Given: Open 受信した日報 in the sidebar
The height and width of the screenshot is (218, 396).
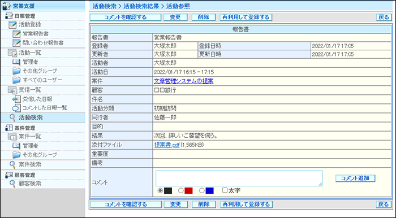Looking at the screenshot, I should point(37,99).
